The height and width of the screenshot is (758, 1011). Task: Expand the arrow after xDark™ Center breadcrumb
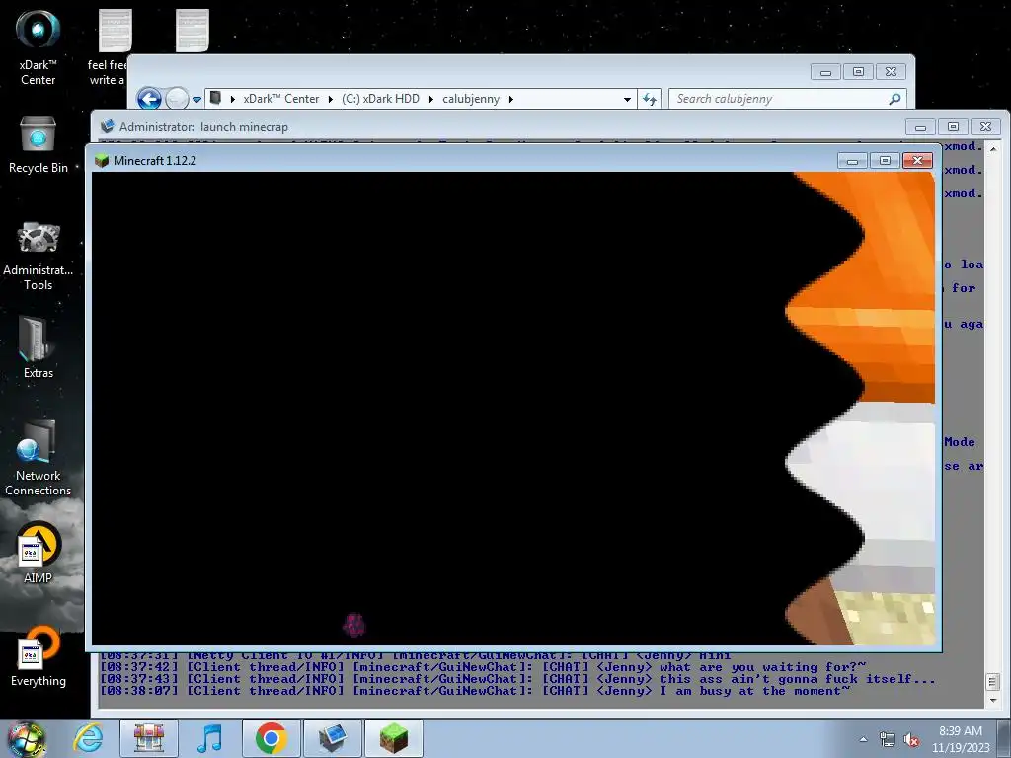330,99
